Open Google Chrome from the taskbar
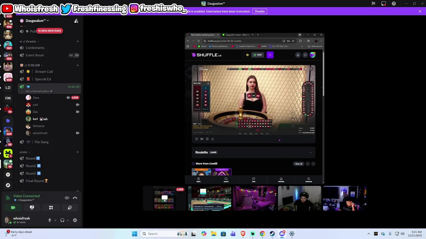Image resolution: width=426 pixels, height=239 pixels. pos(262,234)
